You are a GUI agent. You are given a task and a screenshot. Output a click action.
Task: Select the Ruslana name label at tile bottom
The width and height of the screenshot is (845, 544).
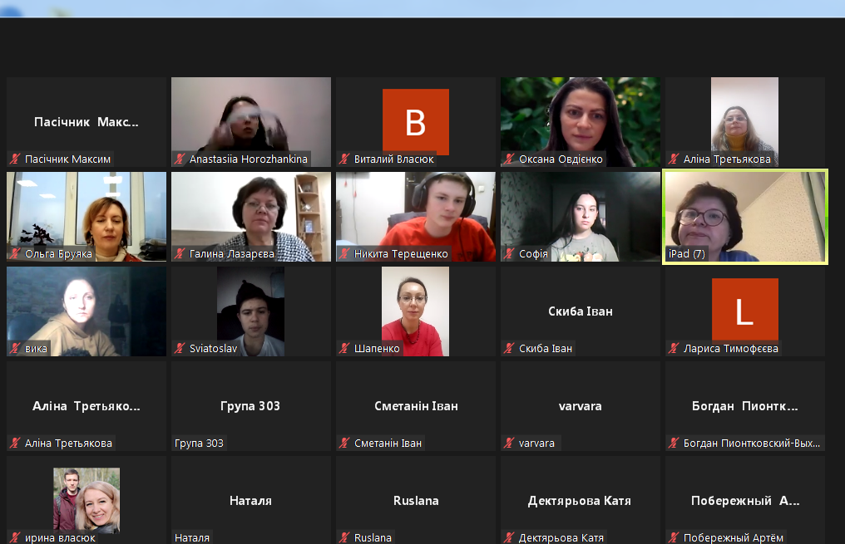pyautogui.click(x=373, y=537)
